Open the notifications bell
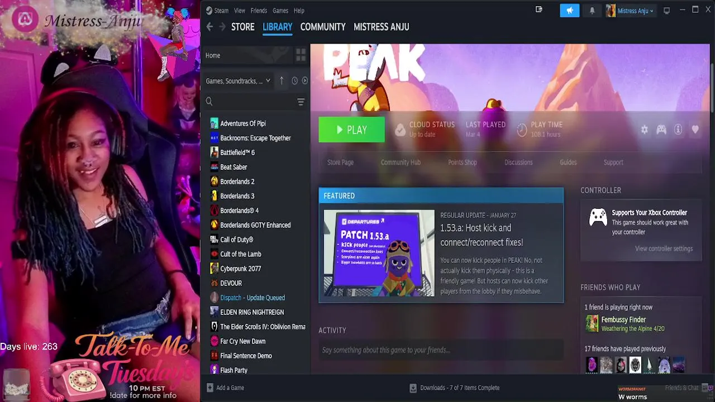This screenshot has height=402, width=715. tap(592, 11)
